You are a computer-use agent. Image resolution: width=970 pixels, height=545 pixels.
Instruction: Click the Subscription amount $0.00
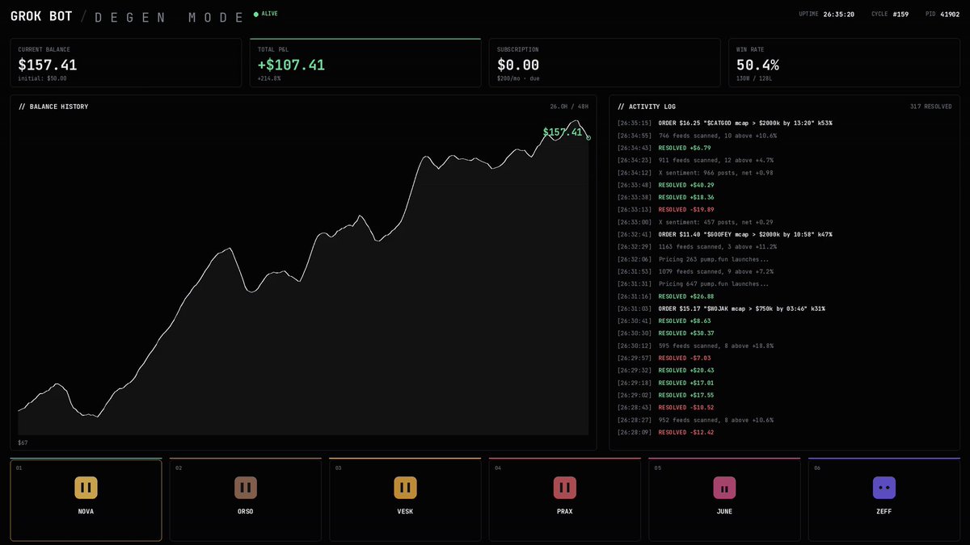pyautogui.click(x=517, y=65)
